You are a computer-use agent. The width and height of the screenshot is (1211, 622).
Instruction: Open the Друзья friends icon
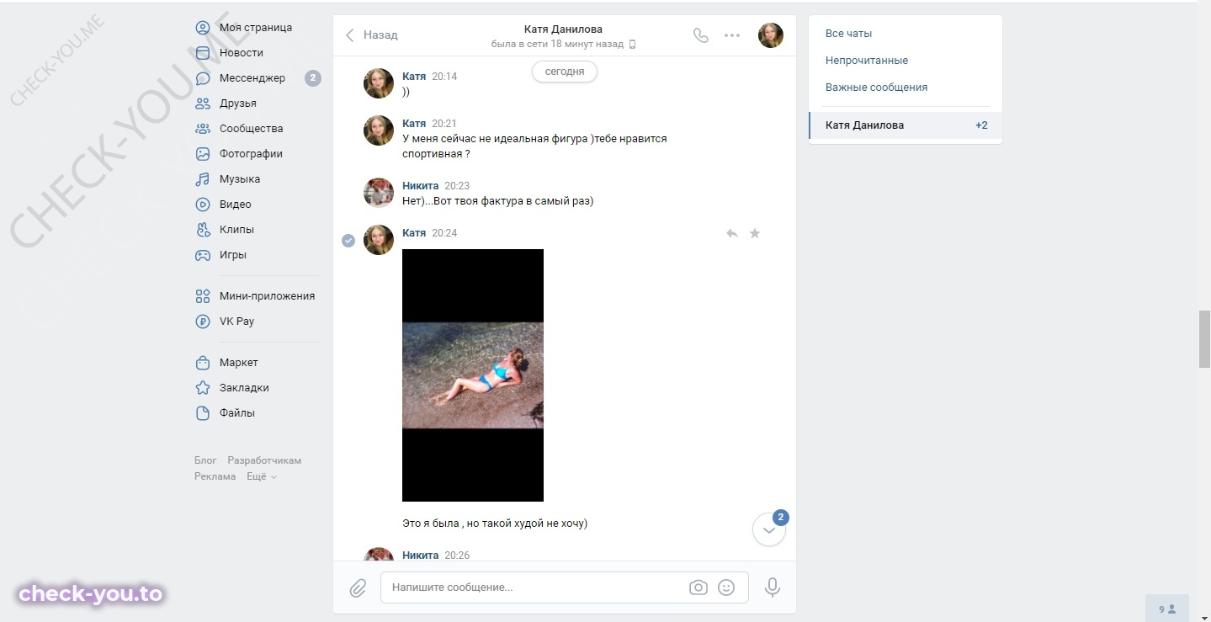tap(203, 104)
